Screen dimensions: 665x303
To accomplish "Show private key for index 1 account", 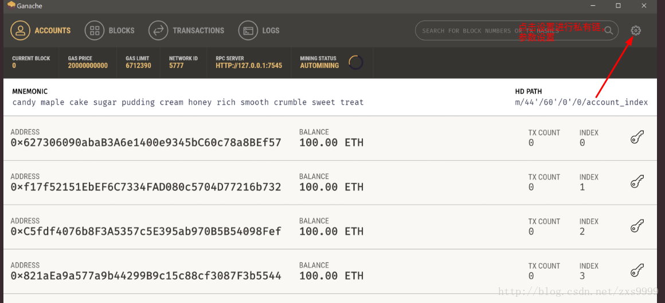I will (636, 182).
